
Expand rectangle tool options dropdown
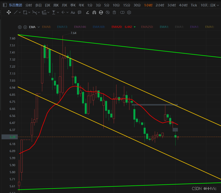click(29, 12)
